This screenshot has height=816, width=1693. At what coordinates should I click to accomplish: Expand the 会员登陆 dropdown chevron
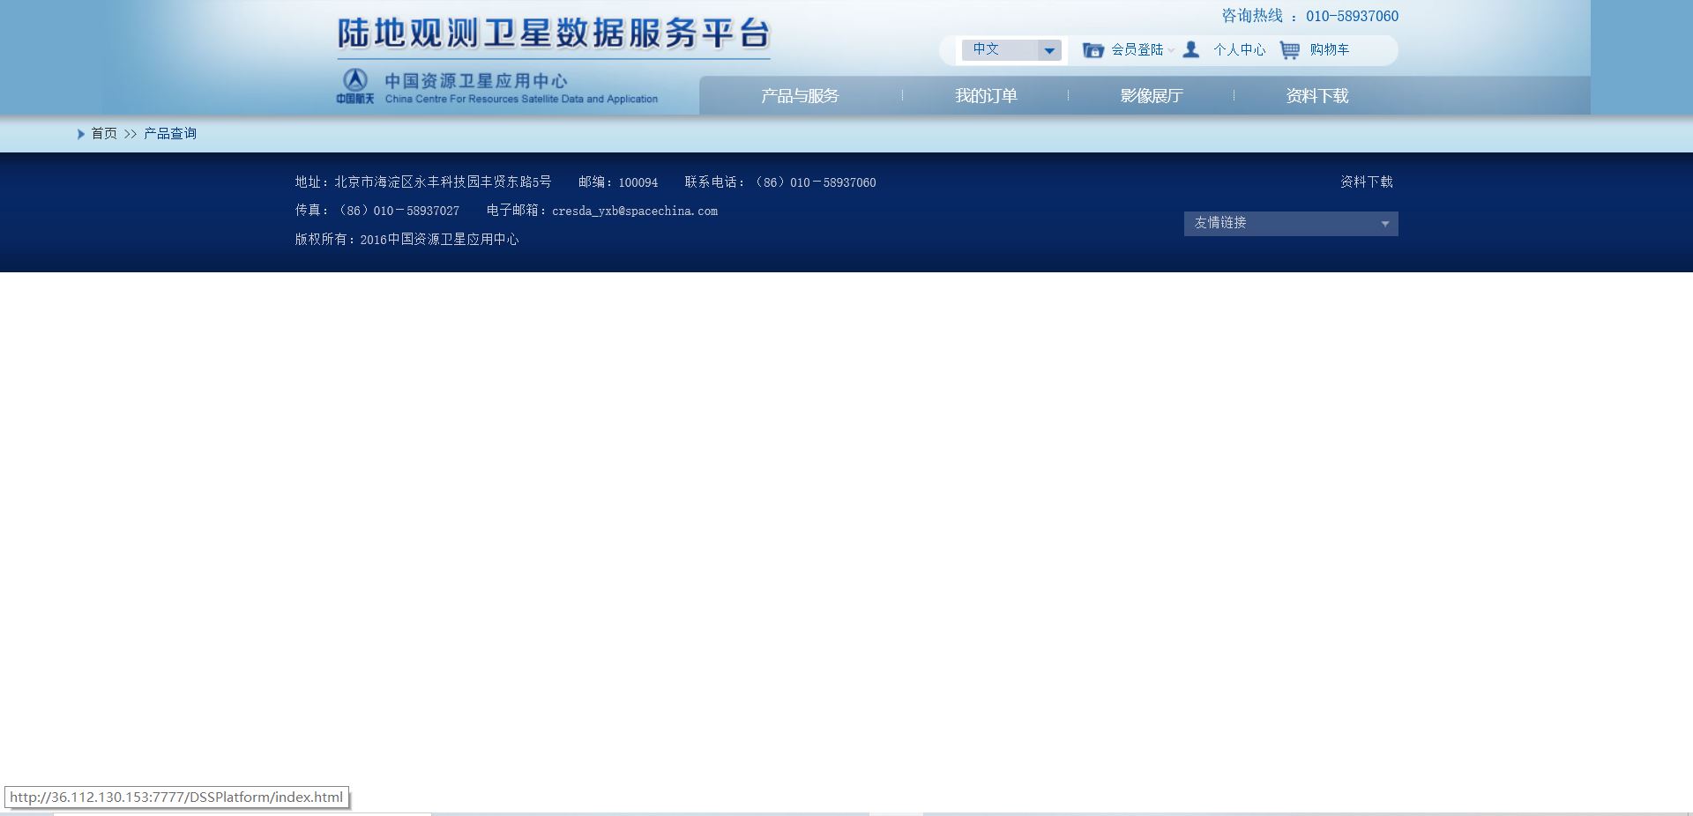[1171, 50]
